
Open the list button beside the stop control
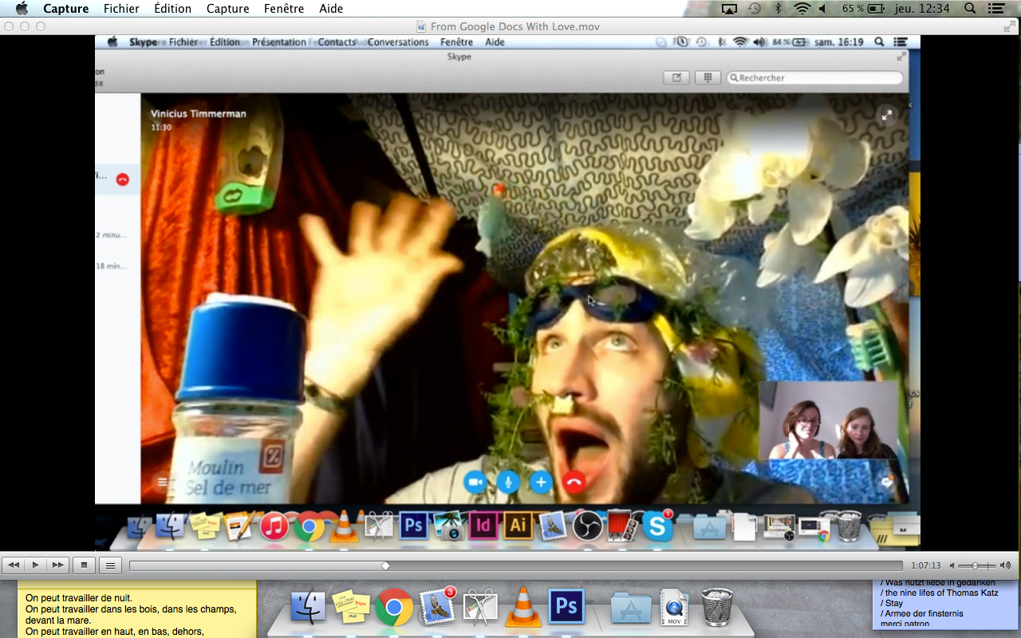pyautogui.click(x=110, y=565)
